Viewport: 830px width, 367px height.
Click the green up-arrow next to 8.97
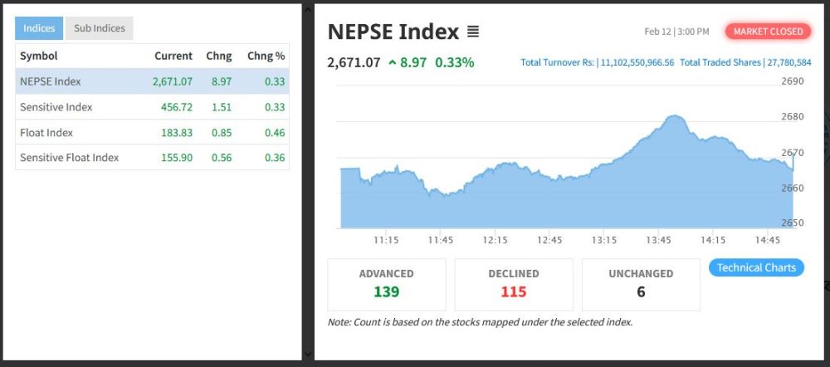click(392, 63)
